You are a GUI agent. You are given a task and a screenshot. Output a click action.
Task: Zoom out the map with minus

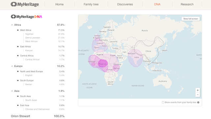[x=198, y=95]
